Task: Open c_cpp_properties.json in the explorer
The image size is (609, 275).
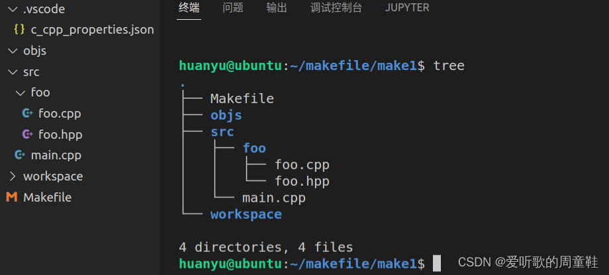Action: (x=93, y=30)
